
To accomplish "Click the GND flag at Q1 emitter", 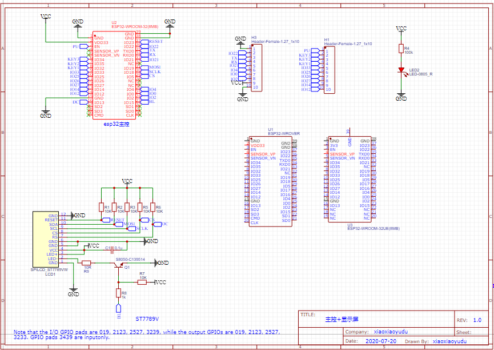I will (x=162, y=262).
